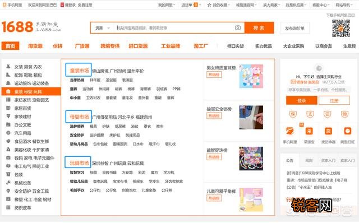Viewport: 359px width, 223px height.
Task: Click the 家居百货 category icon
Action: (8, 108)
